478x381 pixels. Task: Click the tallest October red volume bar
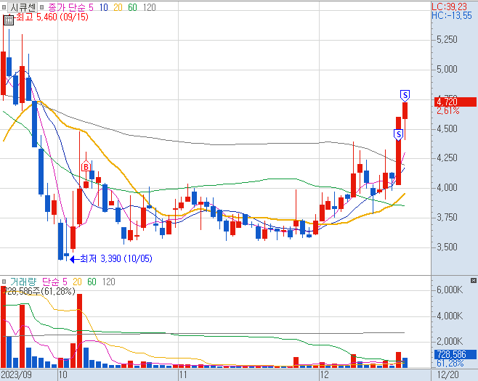pos(80,331)
